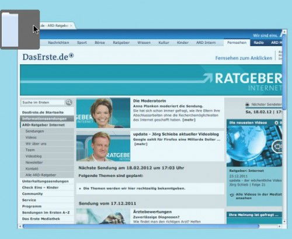292x239 pixels.
Task: Open Das Erste Mediathek link
Action: point(41,219)
